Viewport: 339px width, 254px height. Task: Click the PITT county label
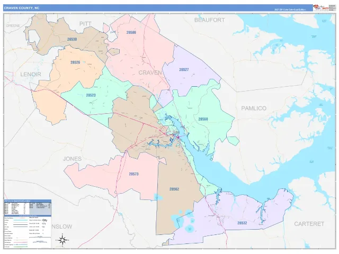click(85, 24)
